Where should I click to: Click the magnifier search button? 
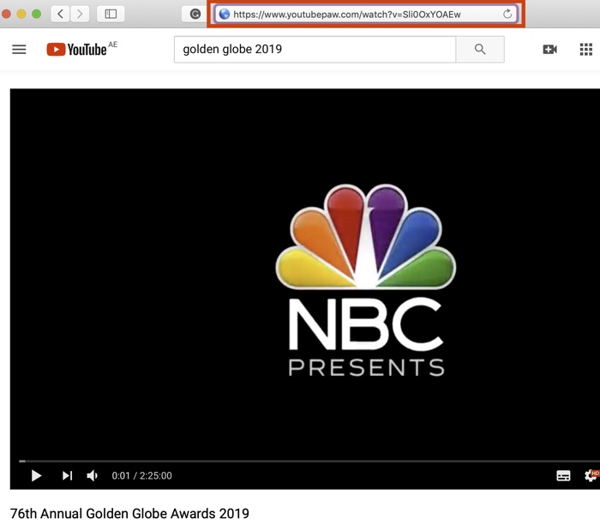click(x=480, y=49)
